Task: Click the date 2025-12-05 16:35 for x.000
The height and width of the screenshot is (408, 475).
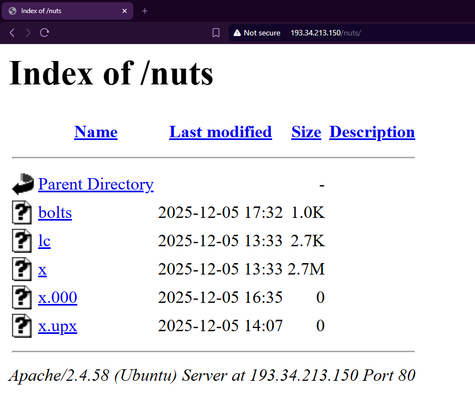Action: click(x=220, y=297)
